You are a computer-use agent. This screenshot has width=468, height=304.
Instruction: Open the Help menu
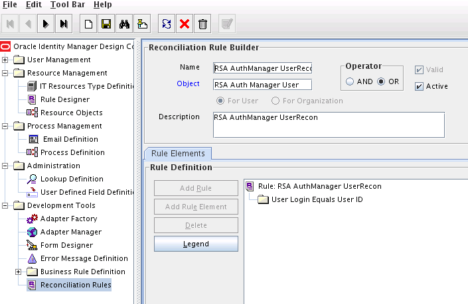coord(103,5)
